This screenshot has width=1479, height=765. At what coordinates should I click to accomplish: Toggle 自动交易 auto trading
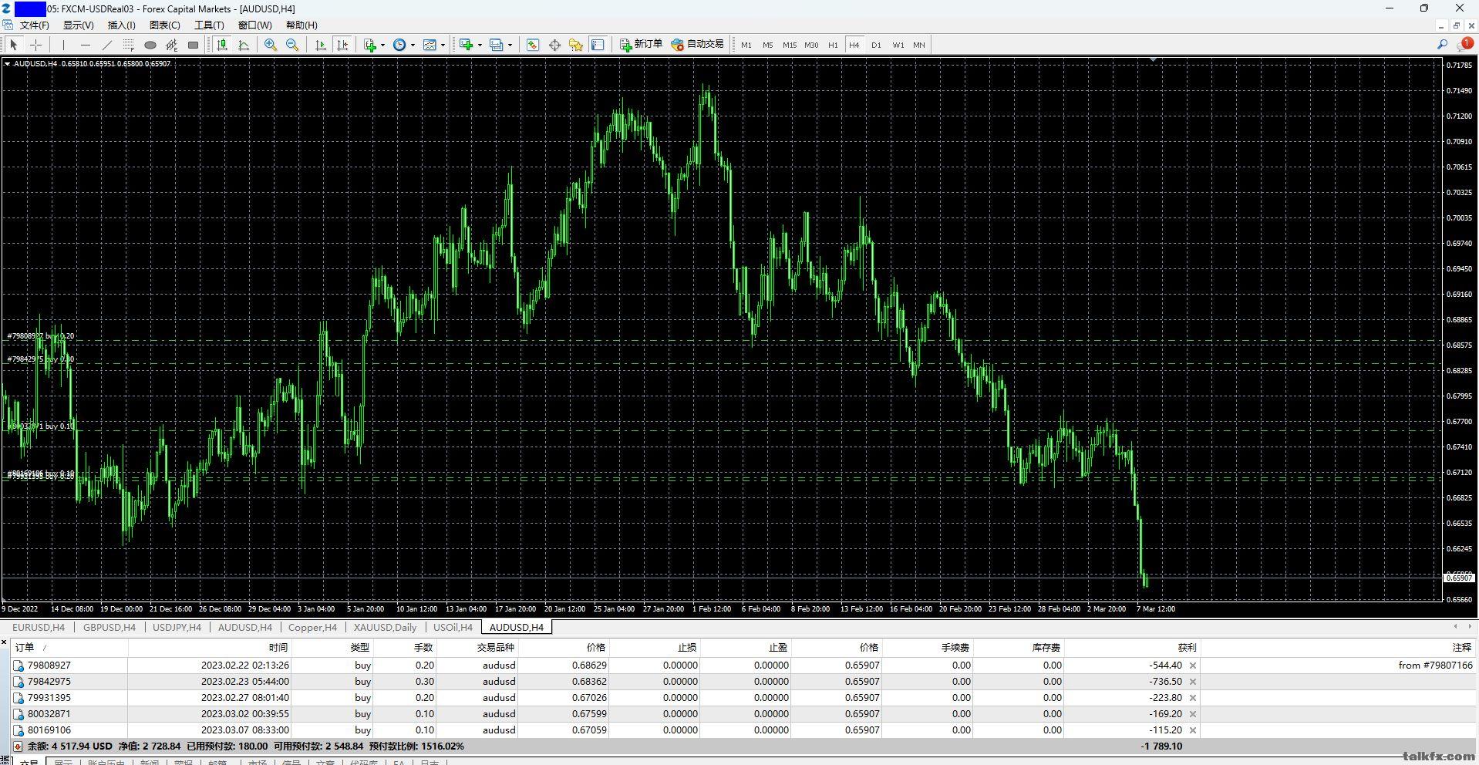click(x=698, y=45)
